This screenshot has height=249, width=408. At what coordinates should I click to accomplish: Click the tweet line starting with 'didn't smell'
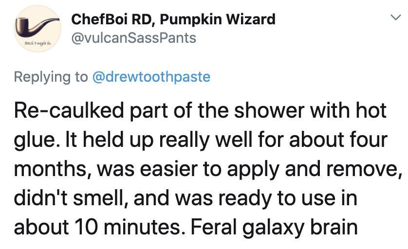click(x=185, y=198)
